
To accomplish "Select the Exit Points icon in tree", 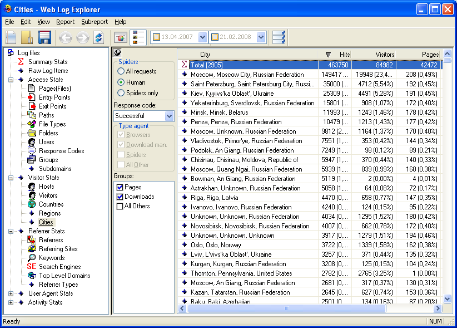I will pyautogui.click(x=32, y=106).
